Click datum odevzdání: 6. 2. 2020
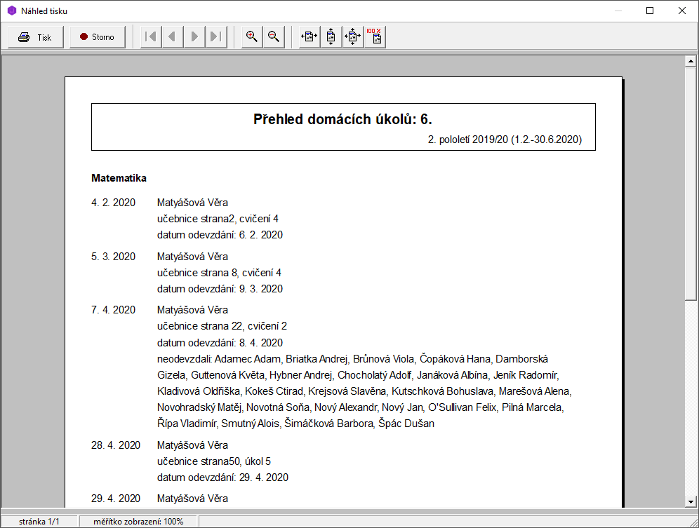The image size is (699, 528). click(220, 235)
